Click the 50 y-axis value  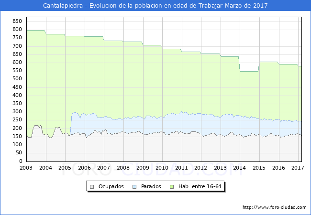click(x=19, y=153)
